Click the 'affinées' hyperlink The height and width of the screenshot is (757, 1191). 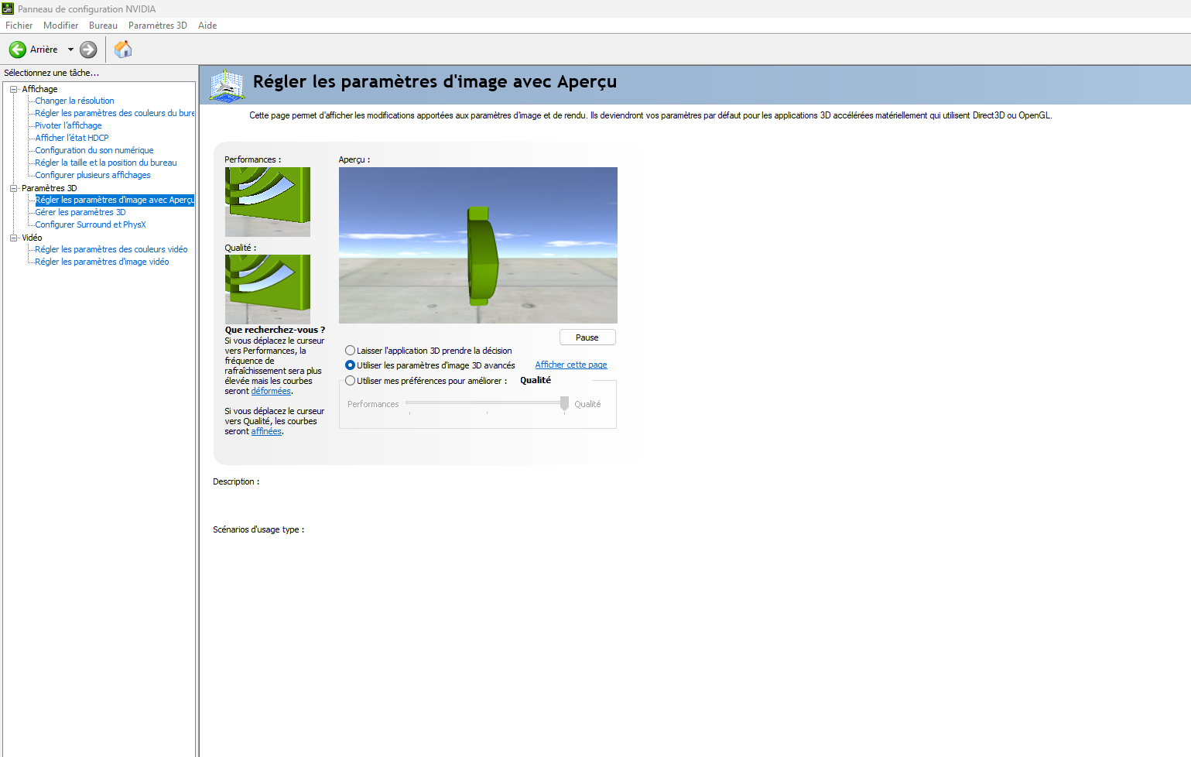[266, 432]
